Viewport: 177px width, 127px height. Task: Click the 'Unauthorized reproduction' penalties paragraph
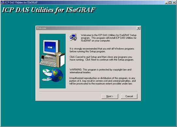[x=103, y=81]
